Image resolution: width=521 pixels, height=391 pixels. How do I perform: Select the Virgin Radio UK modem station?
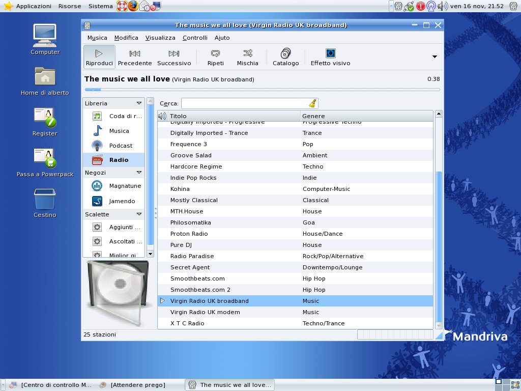(296, 312)
